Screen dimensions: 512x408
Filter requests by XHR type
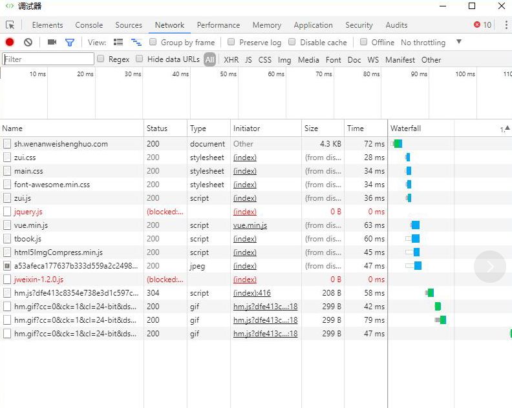(231, 60)
